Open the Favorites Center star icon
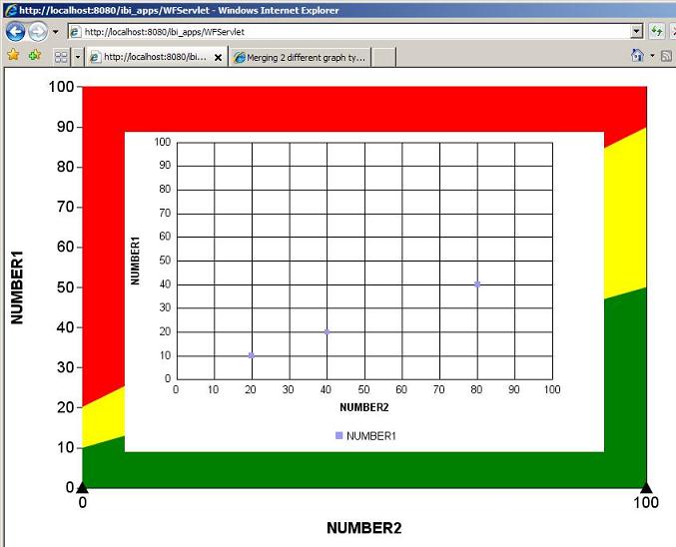Screen dimensions: 676x547 pyautogui.click(x=13, y=56)
